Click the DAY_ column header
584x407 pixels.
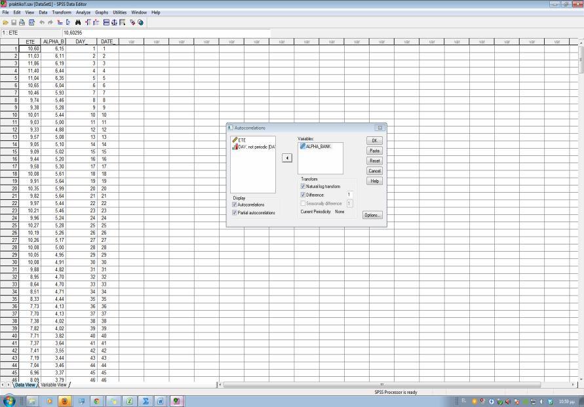(x=81, y=42)
